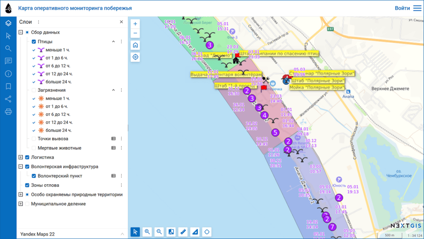Click the locate my position button
Screen dimensions: 424x239
click(x=135, y=57)
